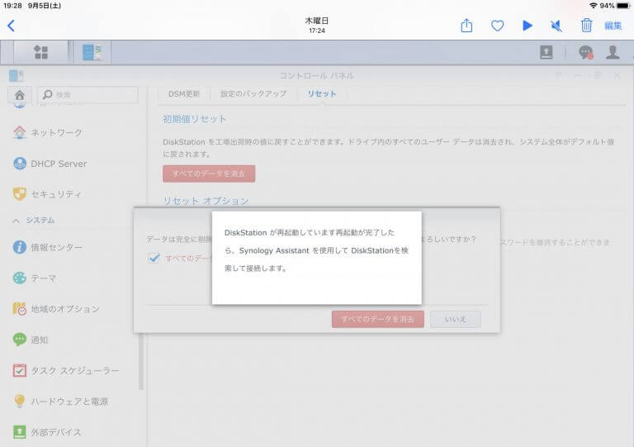Delete item with trash icon
The width and height of the screenshot is (634, 447).
pyautogui.click(x=586, y=26)
